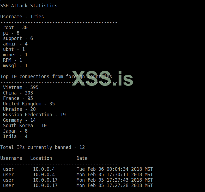
Task: Click the Mon Feb 05 17:27:28 timestamp
Action: (114, 185)
